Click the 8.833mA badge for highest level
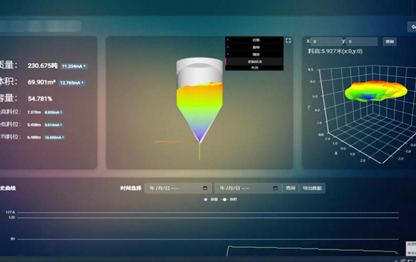Image resolution: width=416 pixels, height=262 pixels. coord(53,113)
